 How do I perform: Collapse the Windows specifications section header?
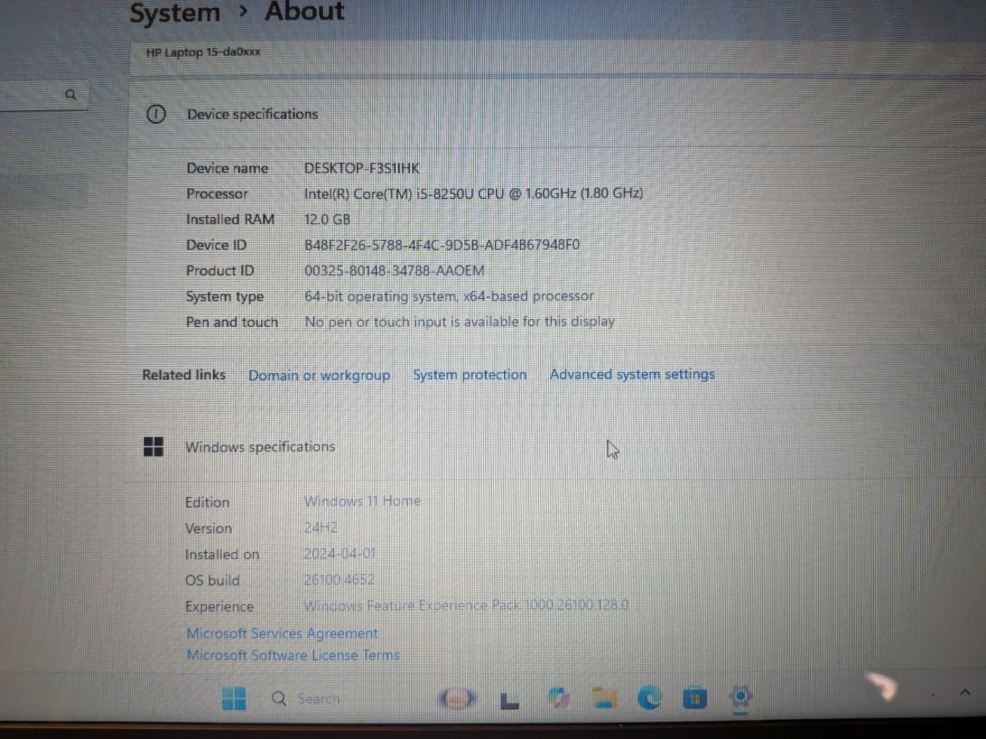260,447
